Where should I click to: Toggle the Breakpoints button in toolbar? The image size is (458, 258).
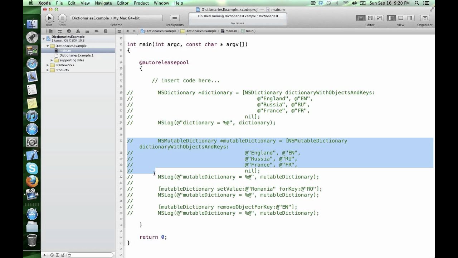click(x=175, y=18)
